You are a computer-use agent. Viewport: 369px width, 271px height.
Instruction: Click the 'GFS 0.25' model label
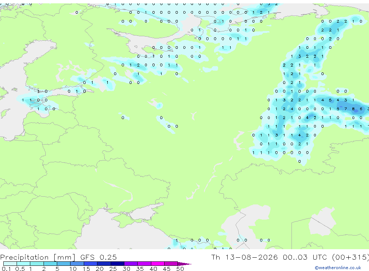(x=99, y=257)
